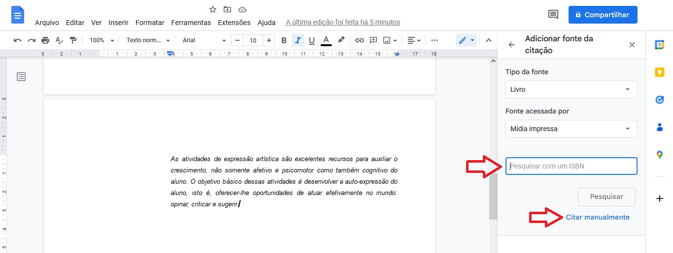Click the Compartilhar button
673x253 pixels.
[x=603, y=15]
